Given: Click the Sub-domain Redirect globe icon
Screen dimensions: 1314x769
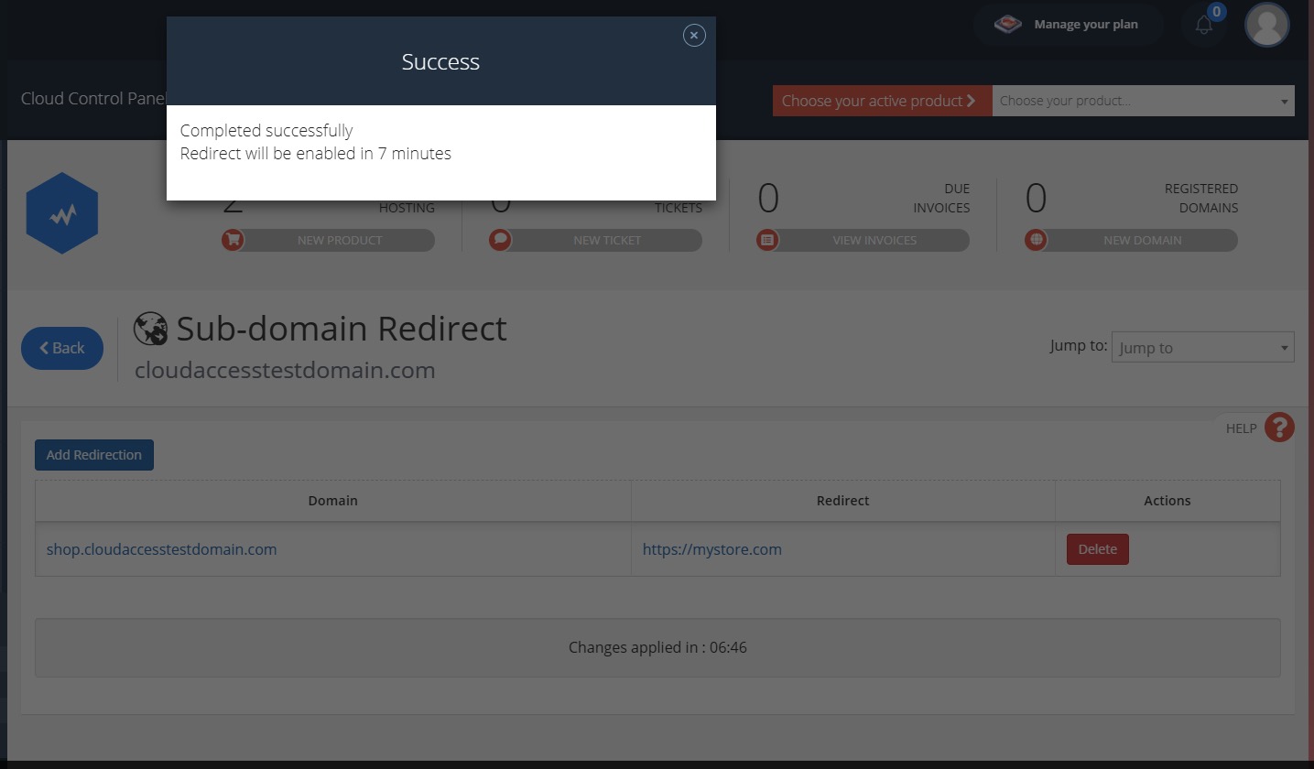Looking at the screenshot, I should [x=150, y=329].
